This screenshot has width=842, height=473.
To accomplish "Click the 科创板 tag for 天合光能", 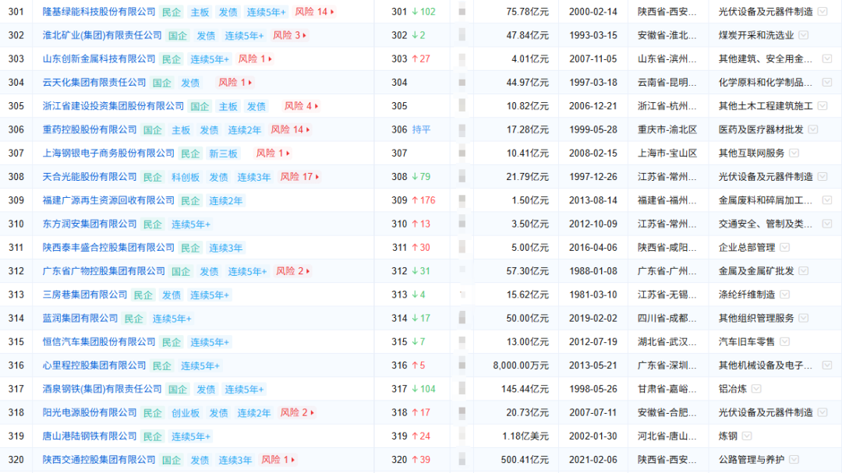I will click(186, 177).
